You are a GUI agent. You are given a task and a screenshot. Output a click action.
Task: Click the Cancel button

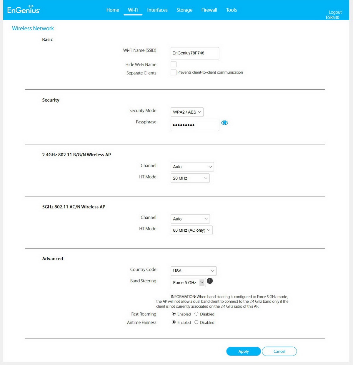click(x=279, y=351)
